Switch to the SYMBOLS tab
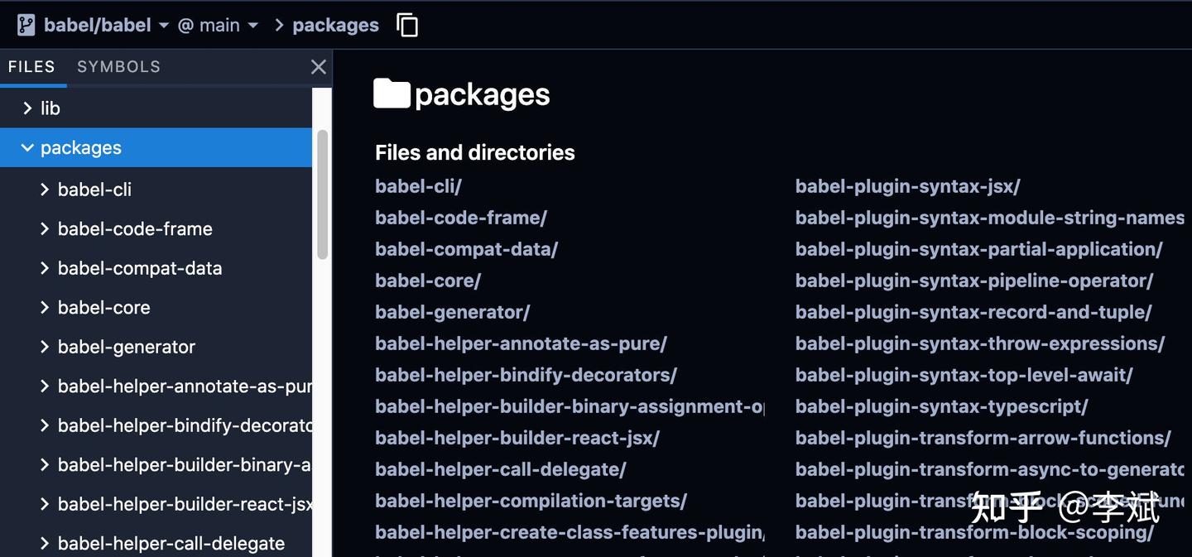Image resolution: width=1192 pixels, height=557 pixels. point(118,67)
